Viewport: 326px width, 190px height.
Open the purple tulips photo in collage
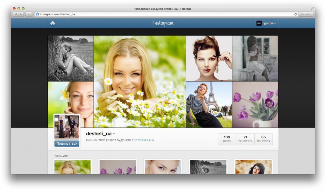pyautogui.click(x=255, y=104)
